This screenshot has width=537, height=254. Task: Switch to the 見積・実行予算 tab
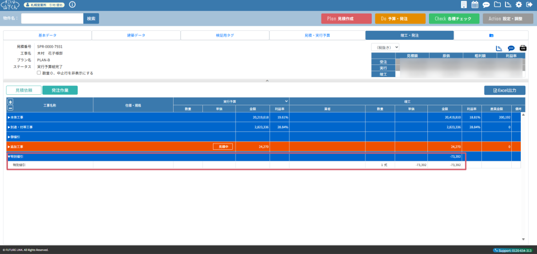coord(317,36)
